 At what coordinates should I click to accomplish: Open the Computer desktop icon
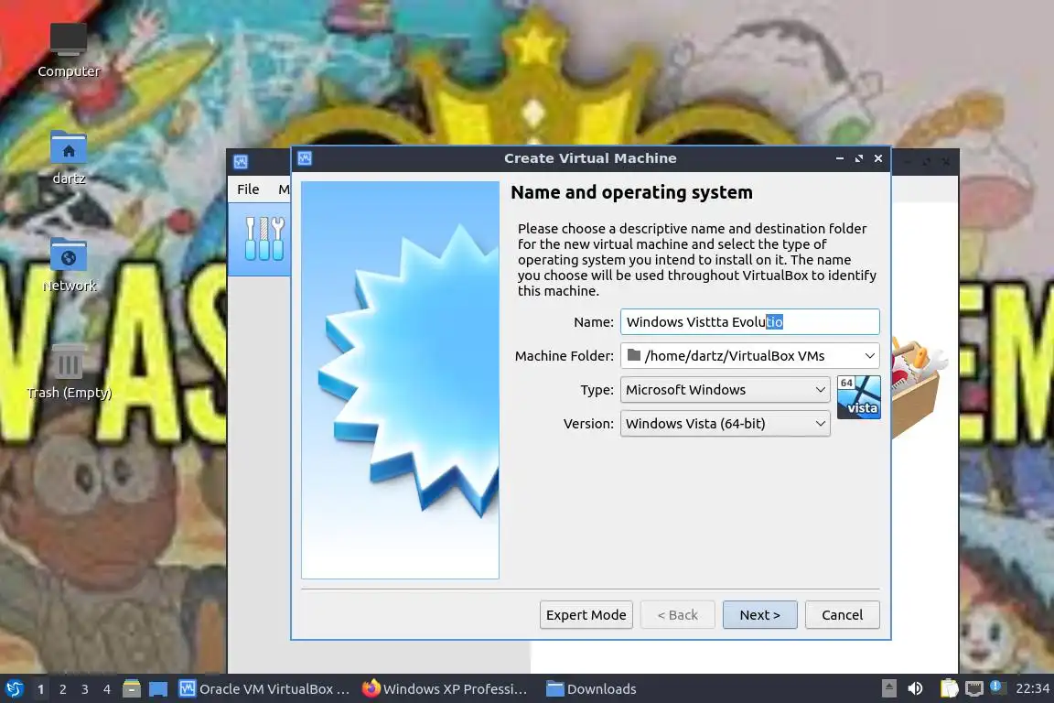[x=69, y=50]
